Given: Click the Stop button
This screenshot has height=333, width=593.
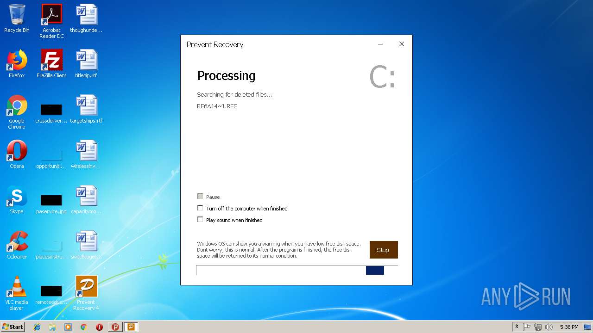Looking at the screenshot, I should [x=384, y=250].
